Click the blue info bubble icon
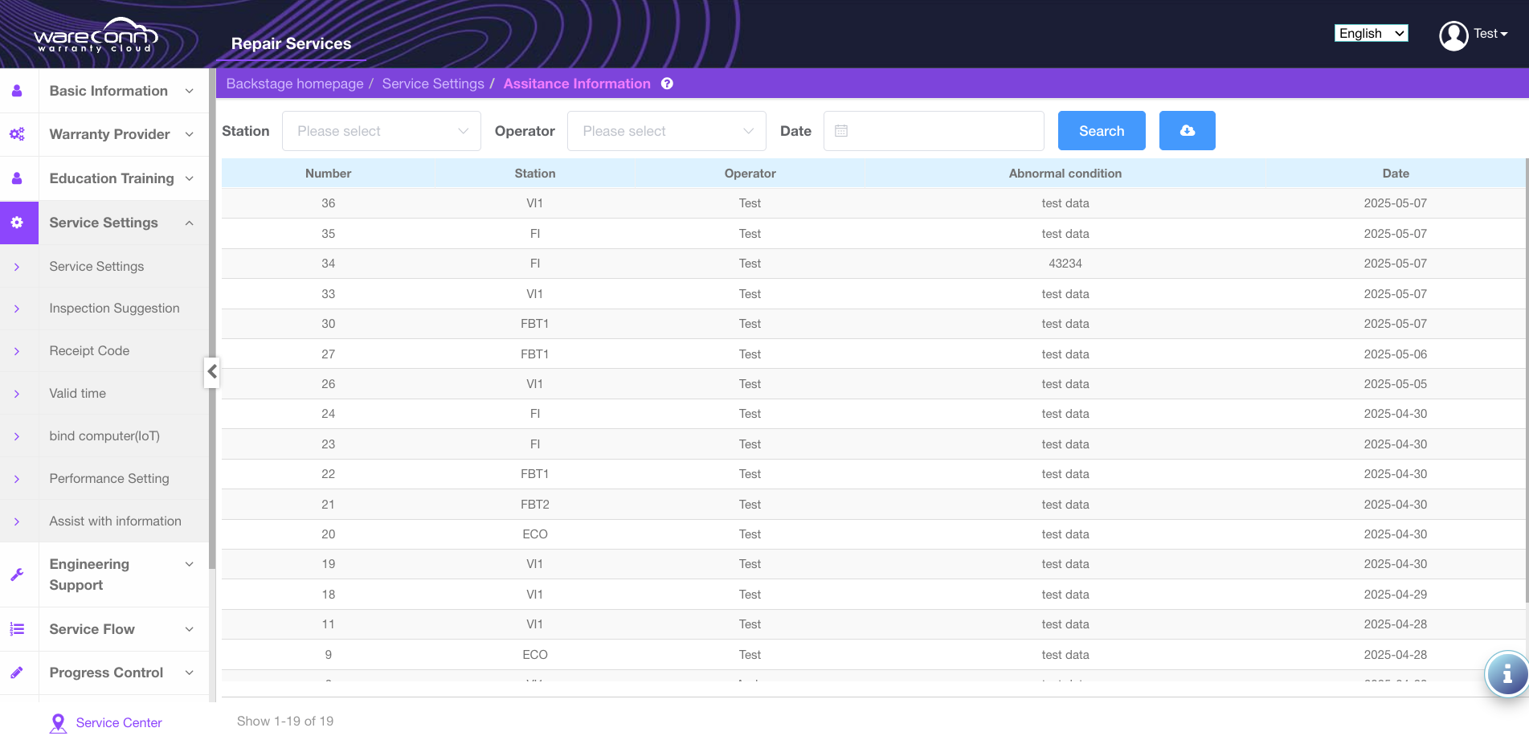This screenshot has width=1529, height=736. [x=1507, y=673]
